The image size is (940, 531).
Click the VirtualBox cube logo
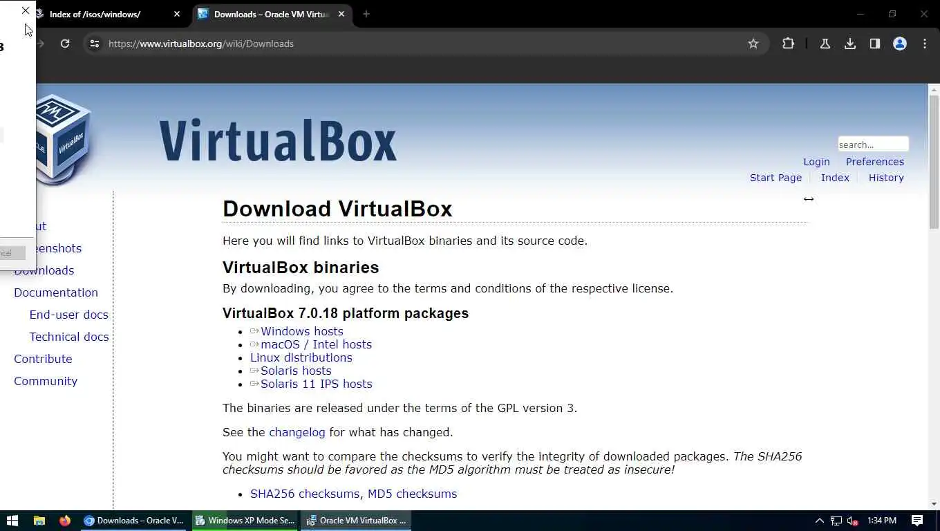(x=64, y=138)
